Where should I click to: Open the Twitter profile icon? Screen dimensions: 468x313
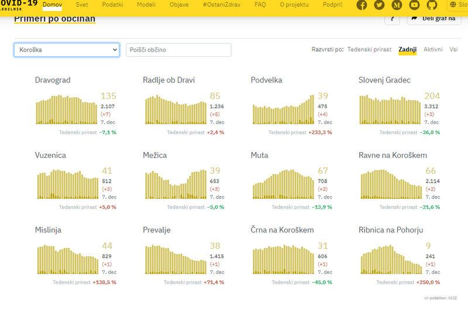click(379, 5)
